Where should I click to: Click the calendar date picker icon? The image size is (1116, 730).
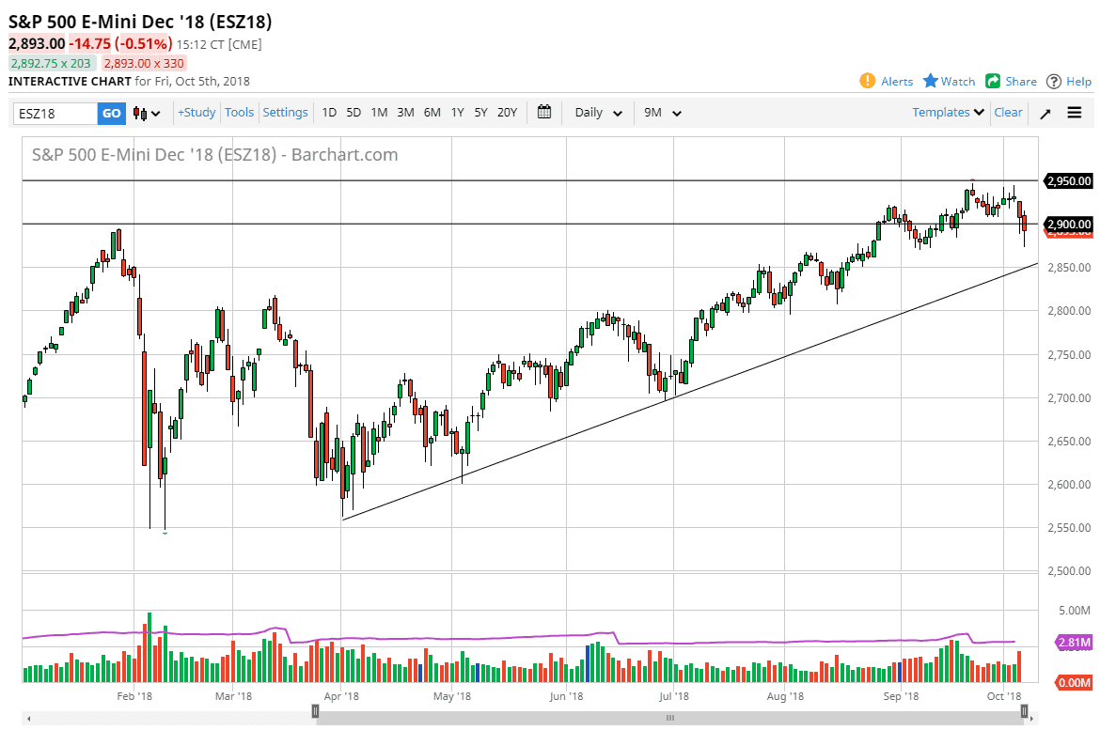pos(543,112)
